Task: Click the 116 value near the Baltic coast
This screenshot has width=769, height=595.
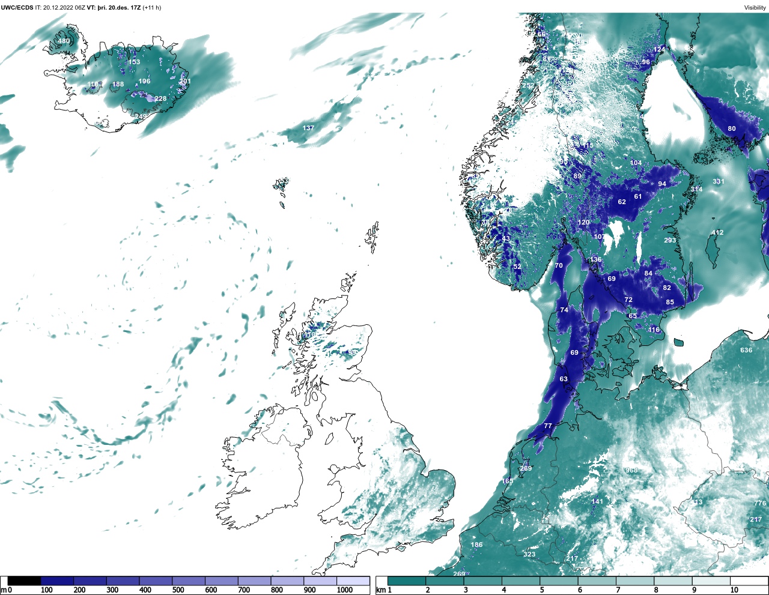Action: (x=654, y=330)
